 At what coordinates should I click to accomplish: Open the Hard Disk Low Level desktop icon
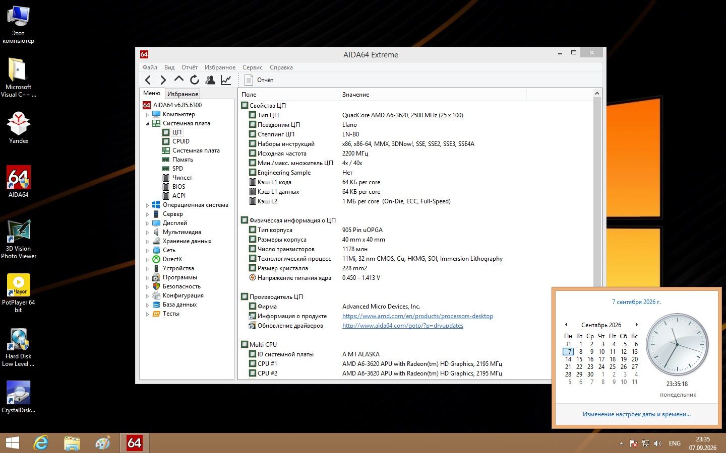pyautogui.click(x=19, y=347)
